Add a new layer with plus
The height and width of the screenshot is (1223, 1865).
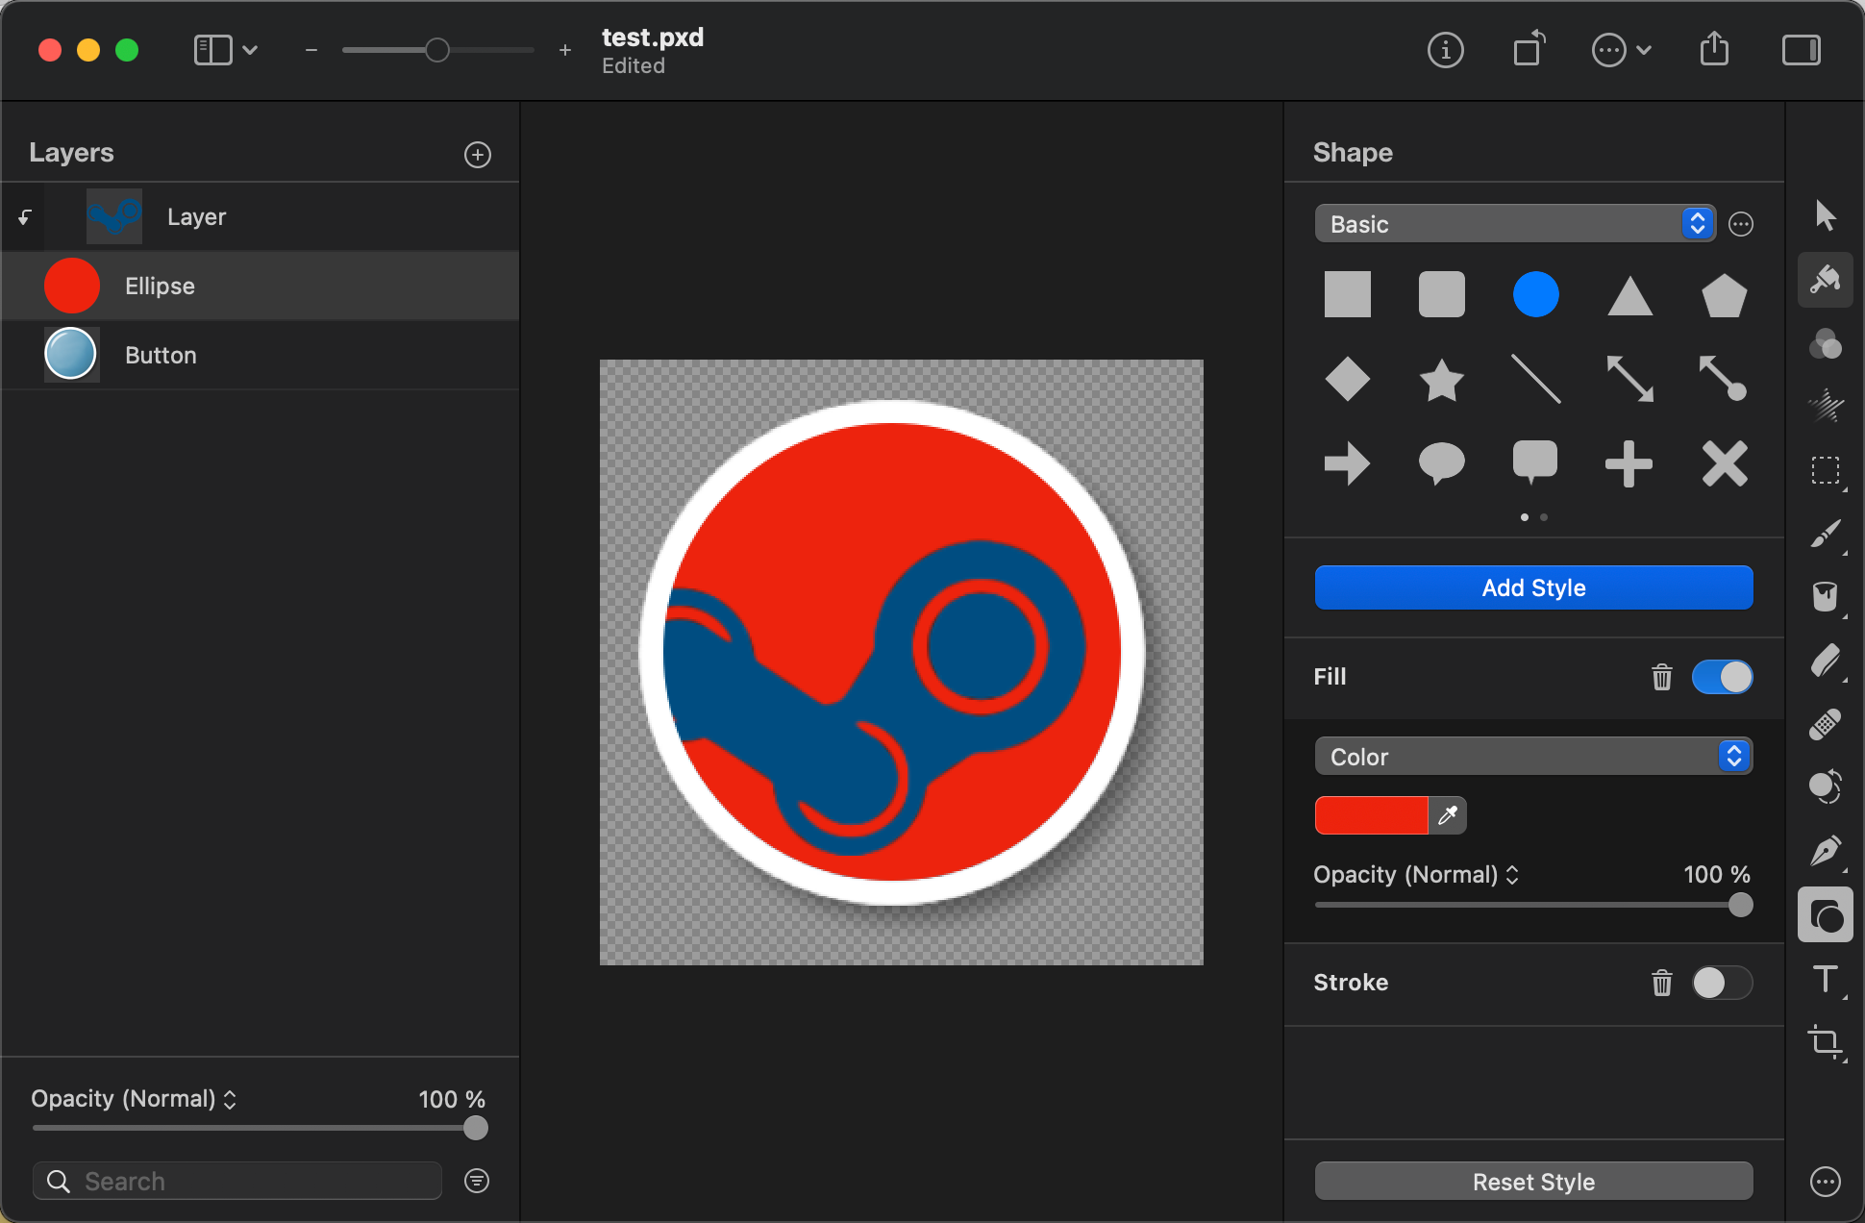pos(478,155)
